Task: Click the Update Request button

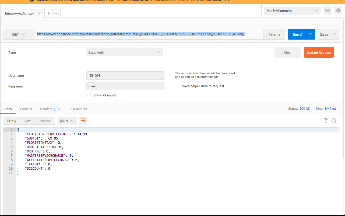Action: [x=319, y=52]
